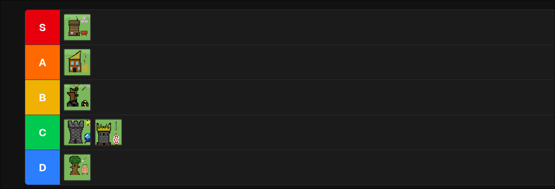
Task: Click the blue D tier label
Action: 43,167
